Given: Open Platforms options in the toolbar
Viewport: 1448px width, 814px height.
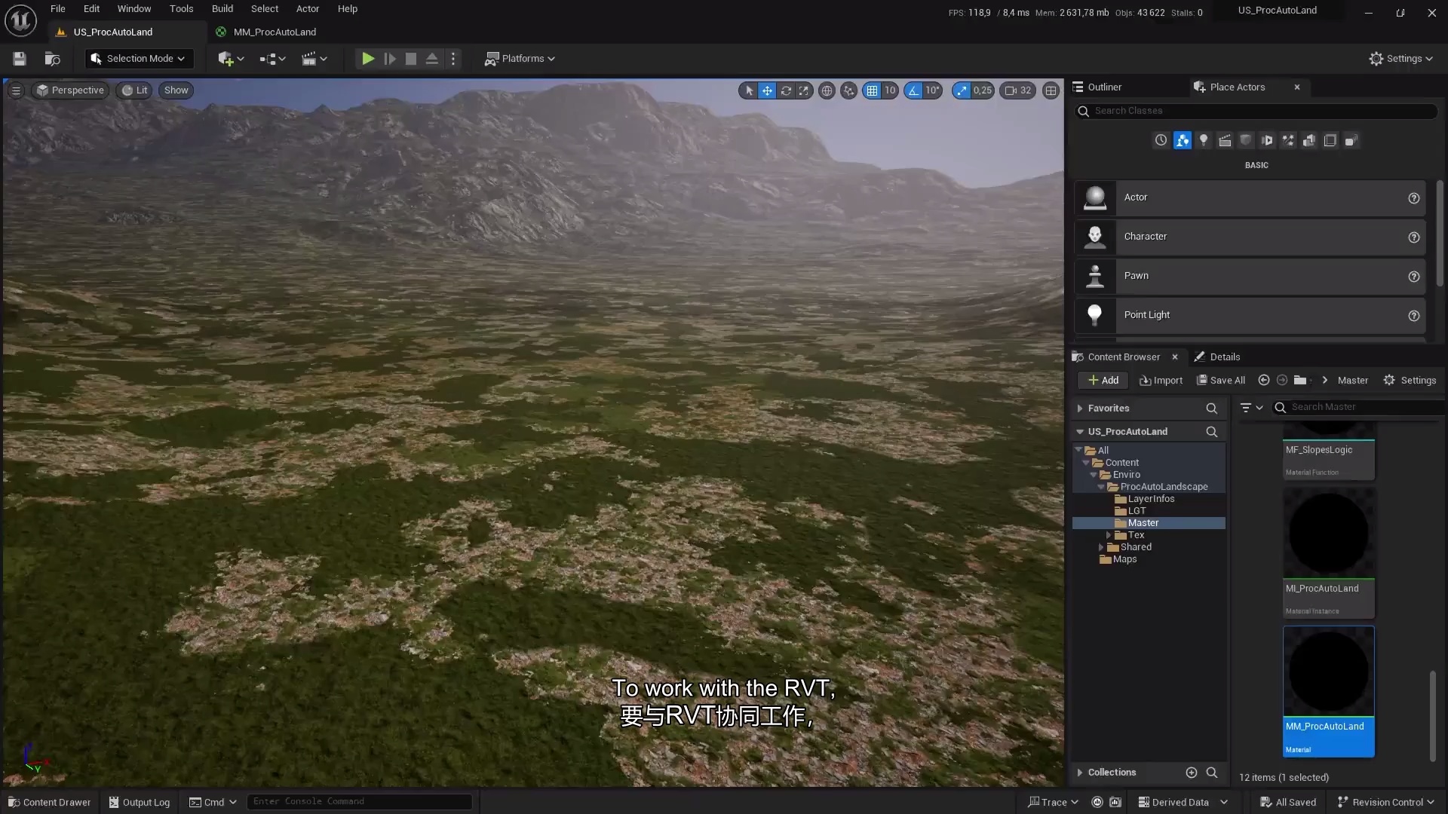Looking at the screenshot, I should click(520, 58).
